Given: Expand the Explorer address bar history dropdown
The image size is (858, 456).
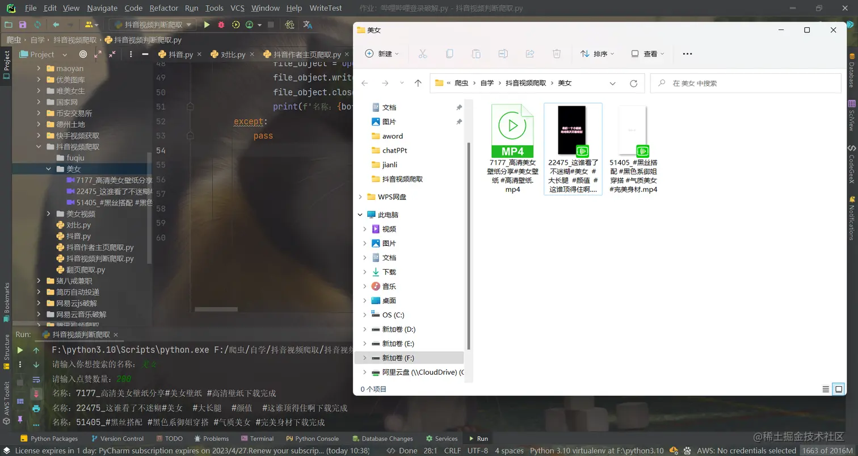Looking at the screenshot, I should (x=613, y=83).
